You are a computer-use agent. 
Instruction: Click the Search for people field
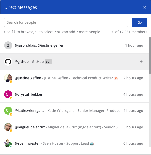(66, 22)
